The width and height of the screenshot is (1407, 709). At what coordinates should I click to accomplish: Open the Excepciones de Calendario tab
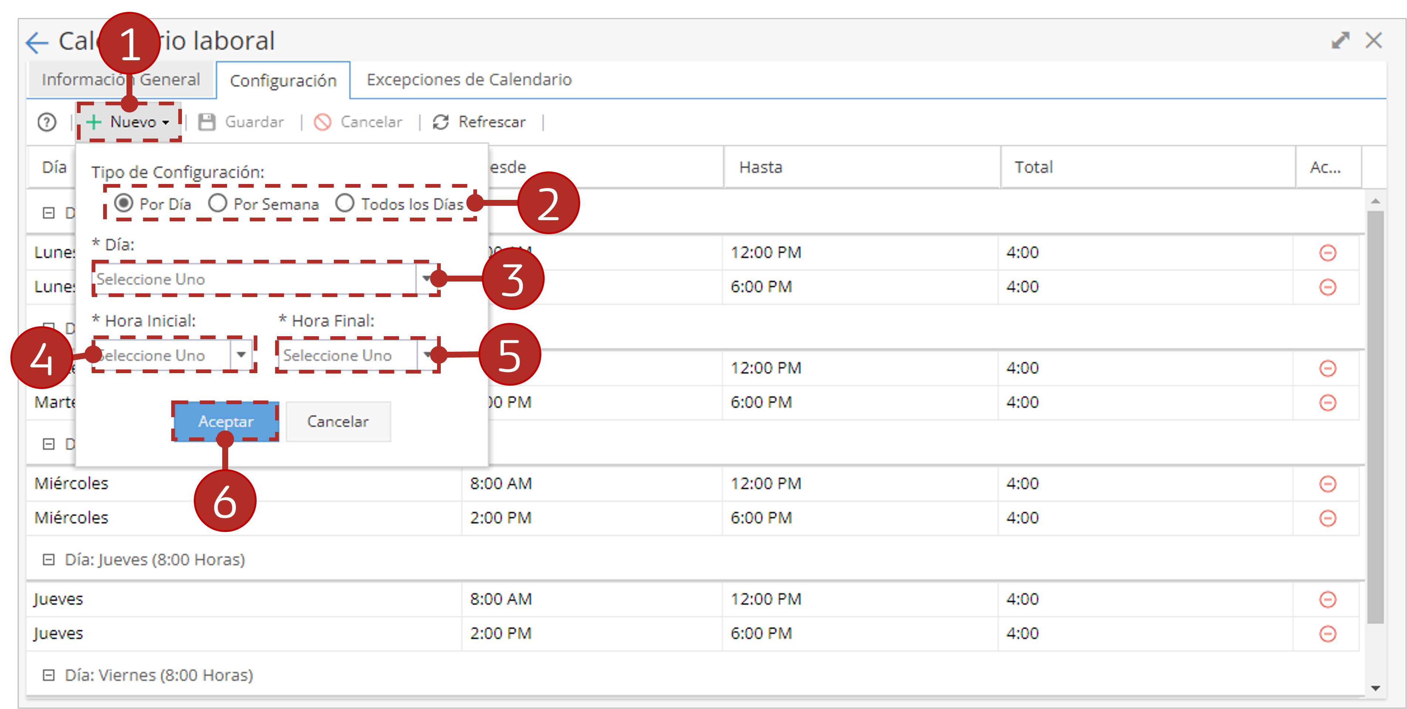[469, 80]
